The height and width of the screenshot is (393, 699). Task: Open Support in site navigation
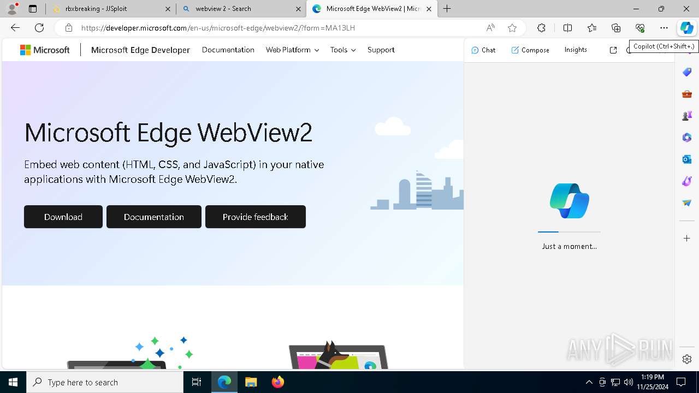381,50
